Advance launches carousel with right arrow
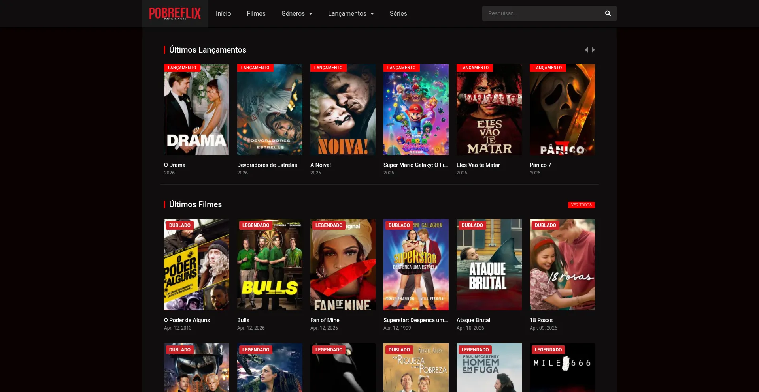The image size is (759, 392). [593, 50]
